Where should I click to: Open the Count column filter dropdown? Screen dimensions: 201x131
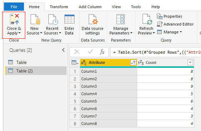pyautogui.click(x=190, y=62)
